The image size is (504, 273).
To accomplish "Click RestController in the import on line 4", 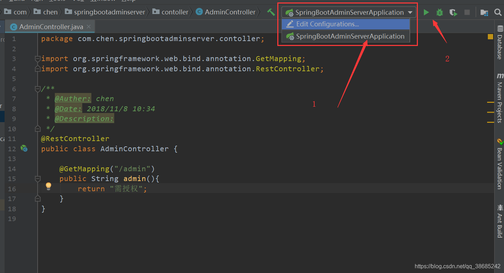I will 287,69.
